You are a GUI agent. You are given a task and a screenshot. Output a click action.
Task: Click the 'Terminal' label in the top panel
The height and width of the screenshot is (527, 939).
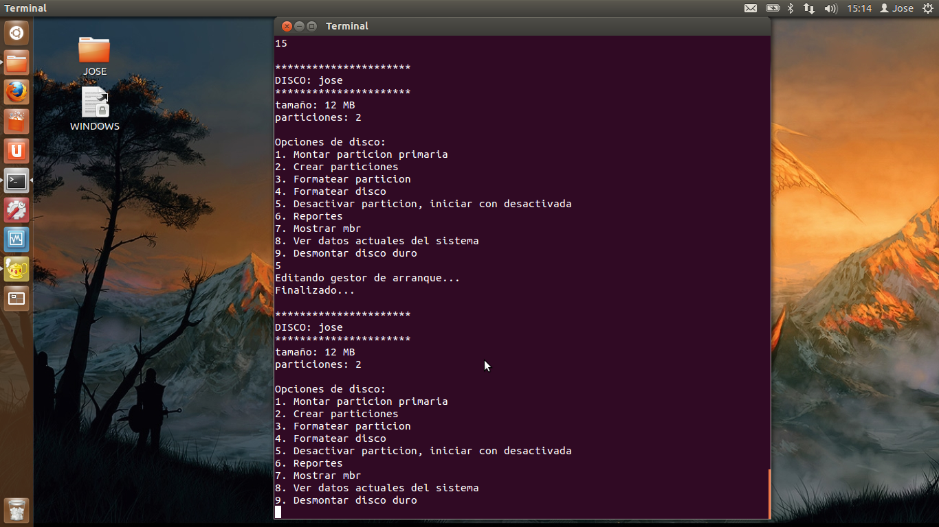[x=26, y=8]
